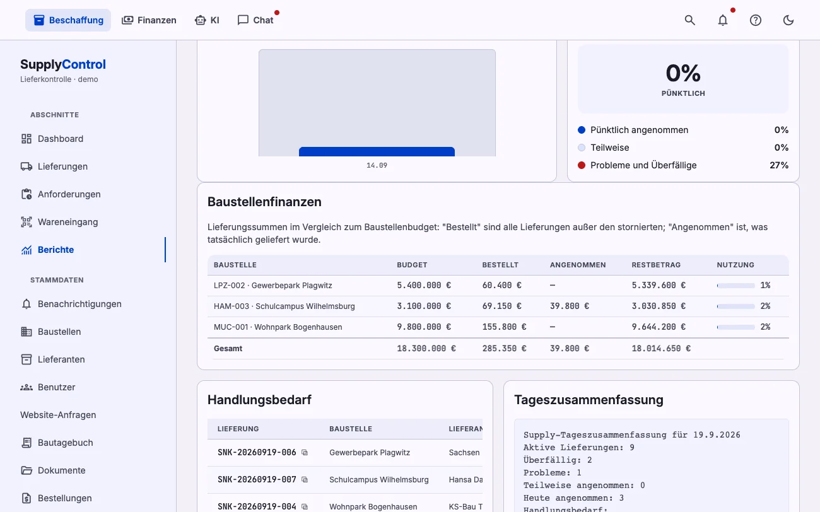Open the help question mark icon
The width and height of the screenshot is (820, 512).
click(756, 20)
